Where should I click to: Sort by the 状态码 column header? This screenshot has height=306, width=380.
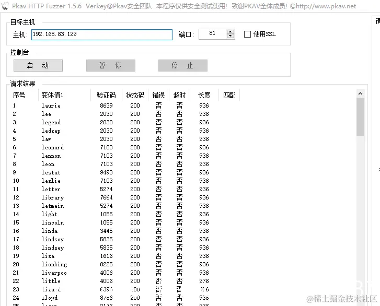(x=135, y=95)
